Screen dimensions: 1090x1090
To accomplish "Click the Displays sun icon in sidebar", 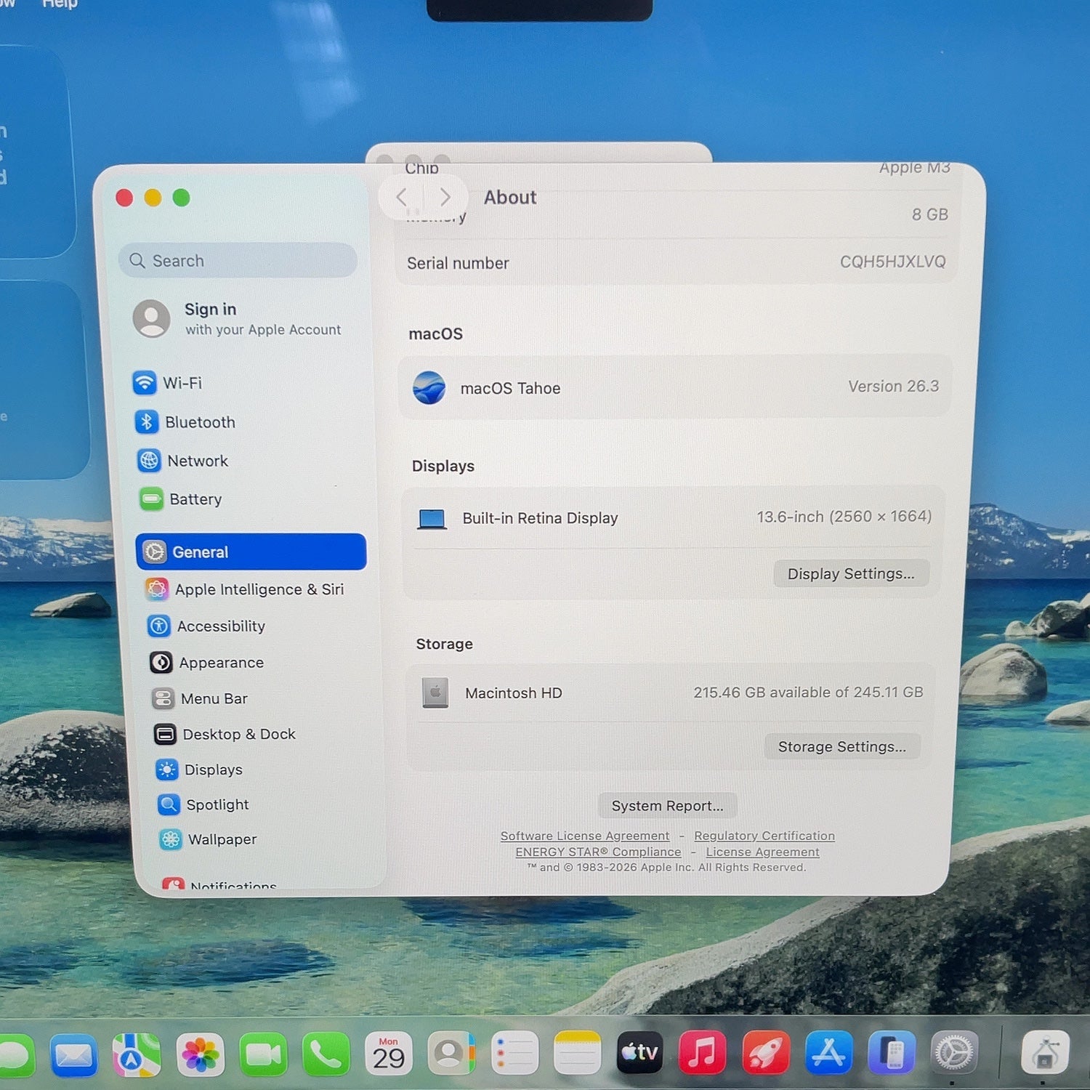I will (166, 770).
